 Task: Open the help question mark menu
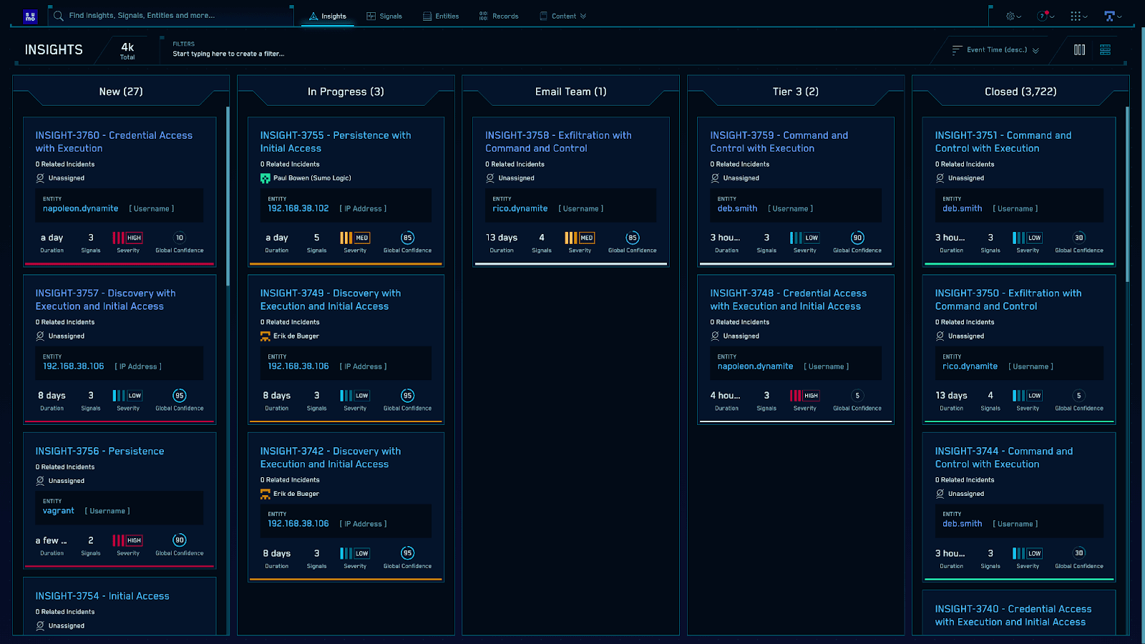tap(1046, 16)
